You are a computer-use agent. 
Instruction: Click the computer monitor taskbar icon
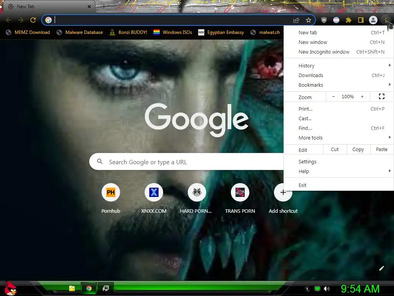[106, 288]
